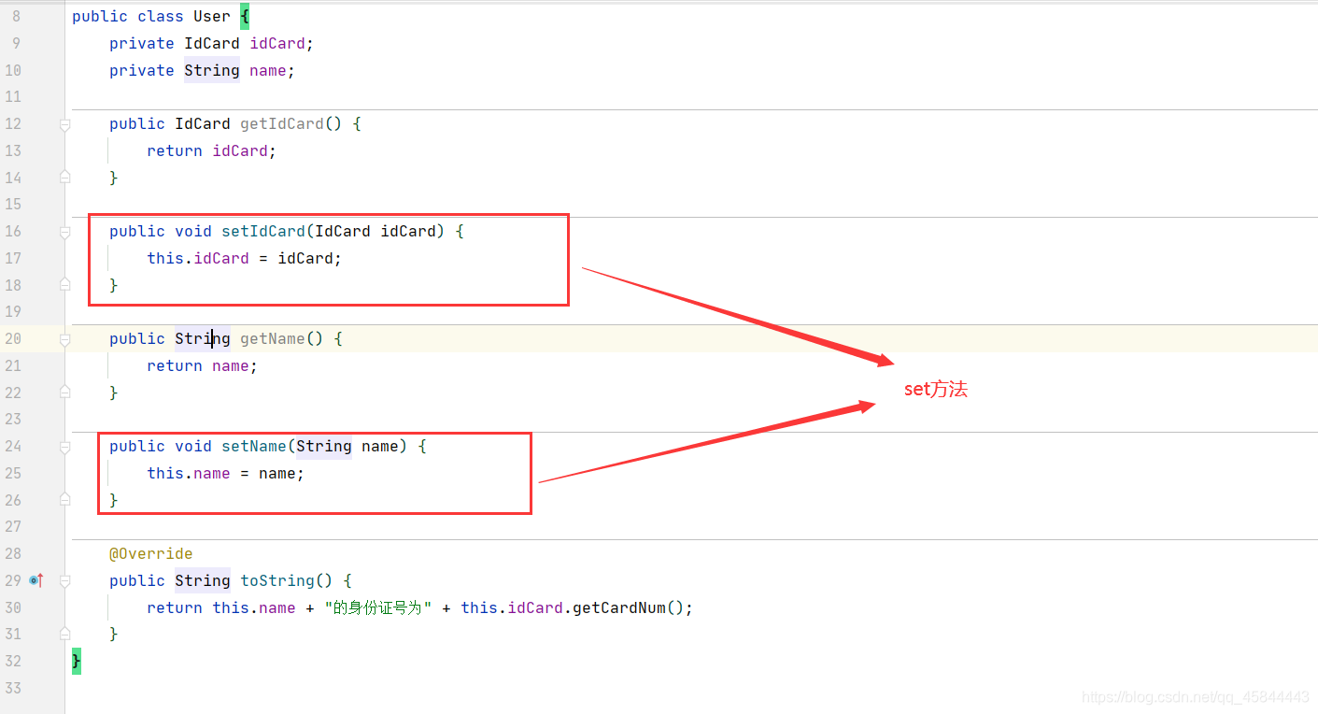Click the @Override annotation
The width and height of the screenshot is (1318, 714).
pyautogui.click(x=151, y=554)
